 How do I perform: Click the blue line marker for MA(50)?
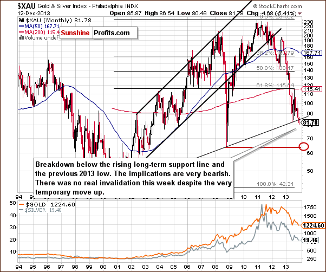click(22, 27)
